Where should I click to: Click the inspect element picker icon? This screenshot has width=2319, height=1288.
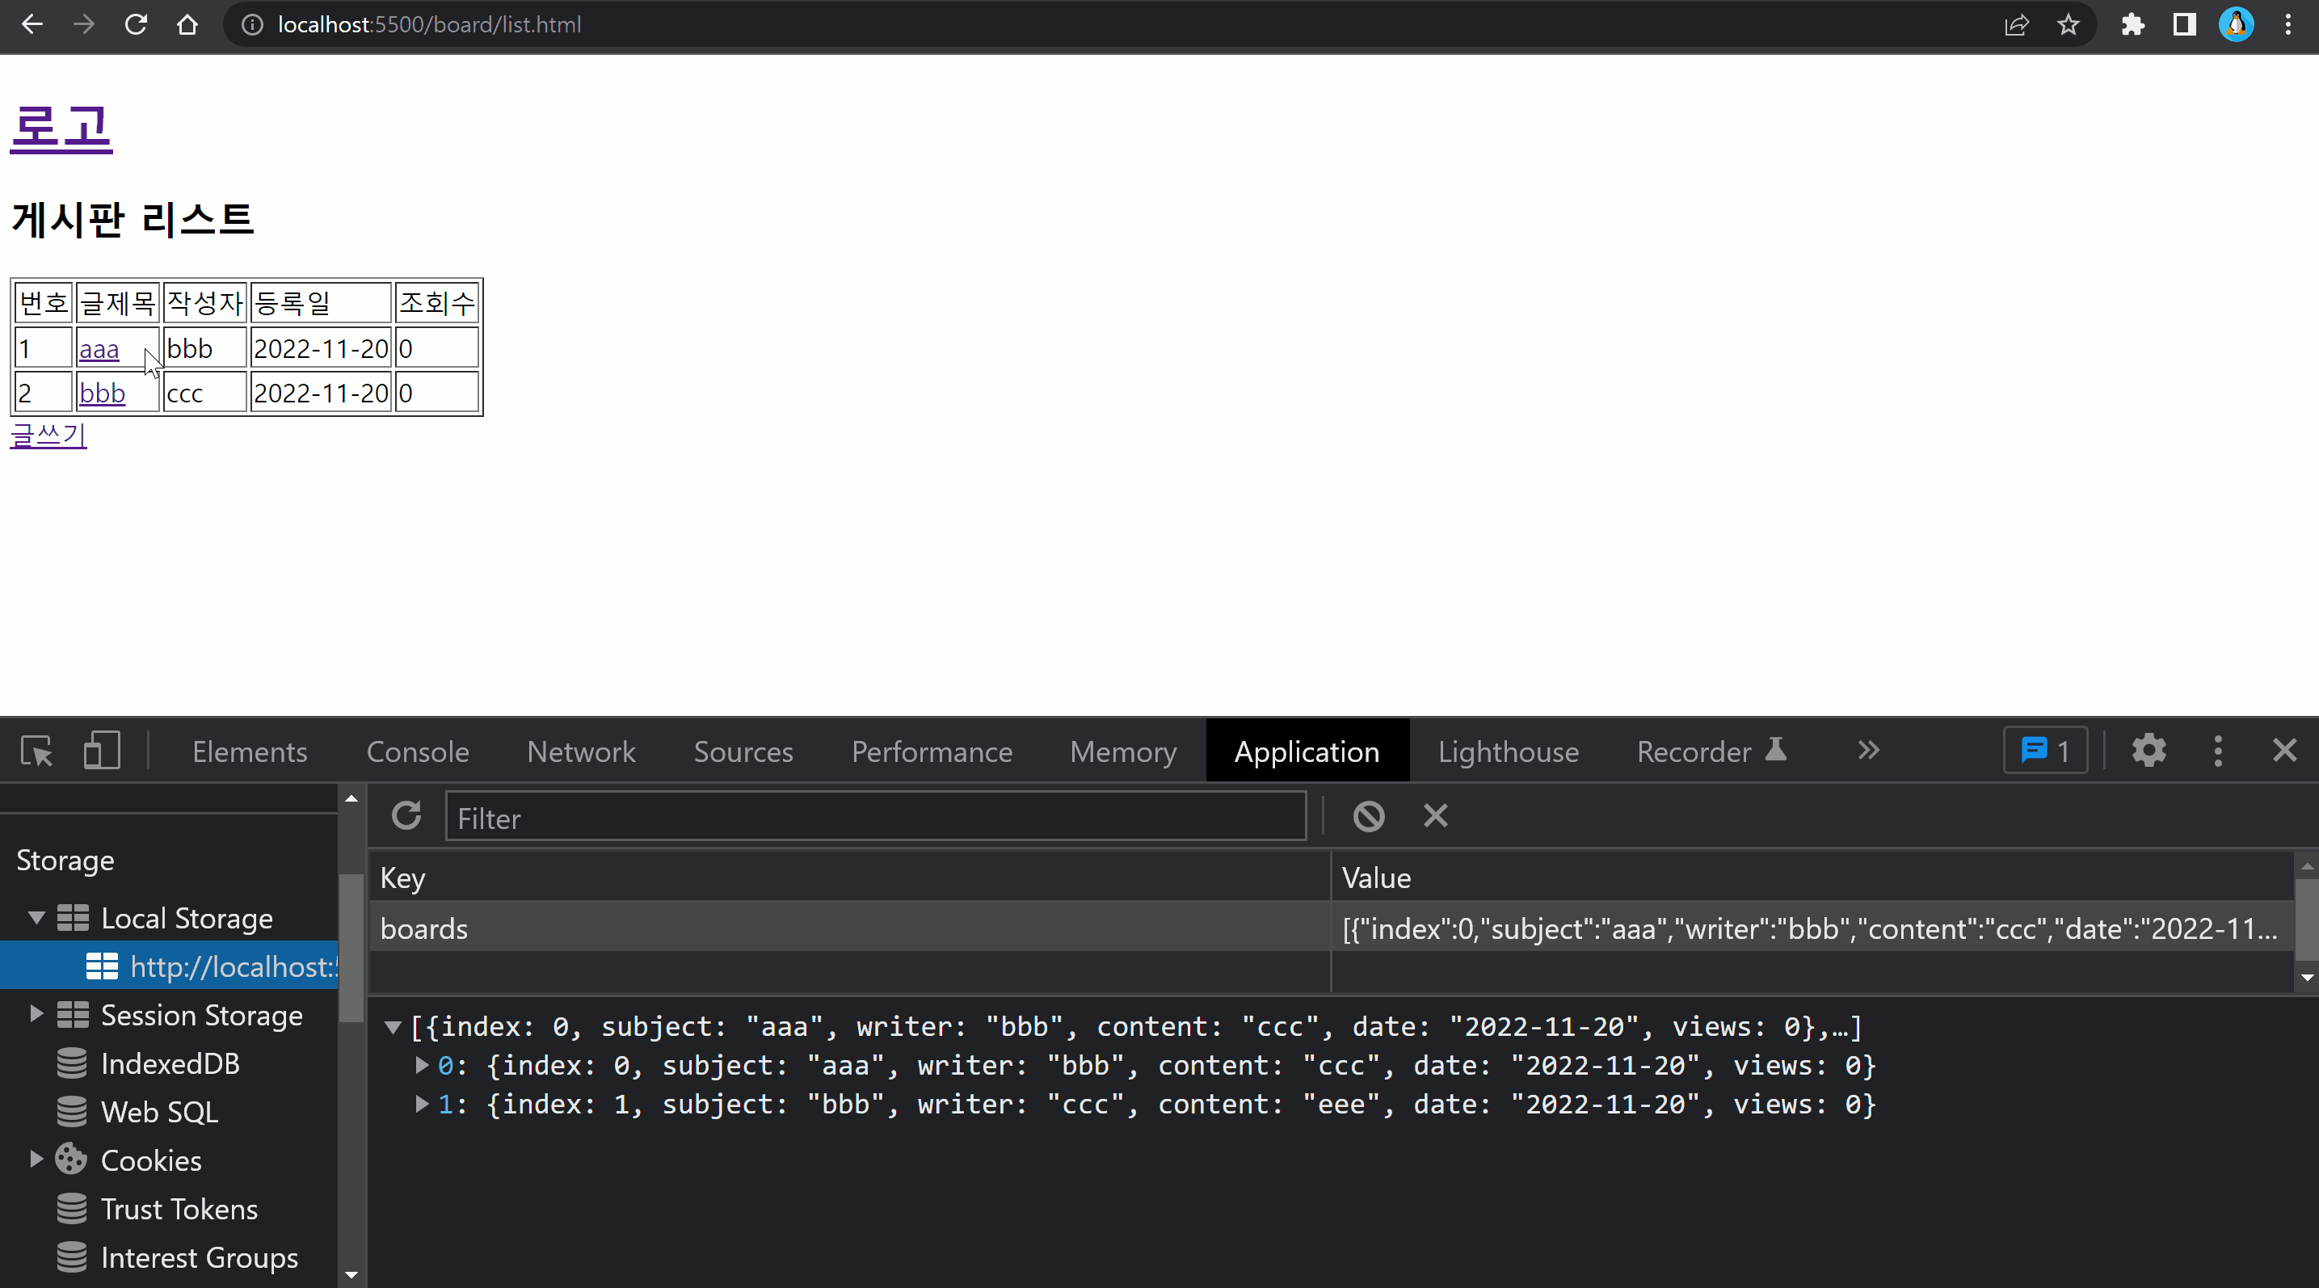37,751
